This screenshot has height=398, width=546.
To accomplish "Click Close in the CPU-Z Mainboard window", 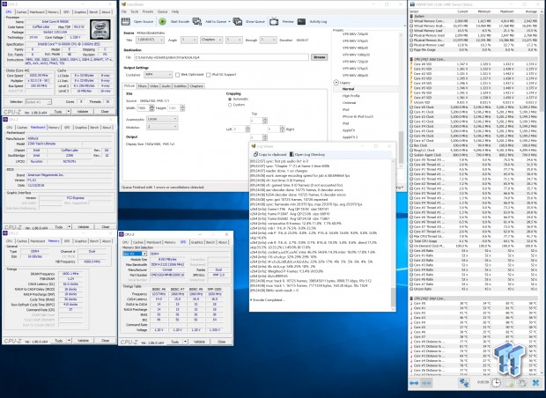I will tap(106, 226).
